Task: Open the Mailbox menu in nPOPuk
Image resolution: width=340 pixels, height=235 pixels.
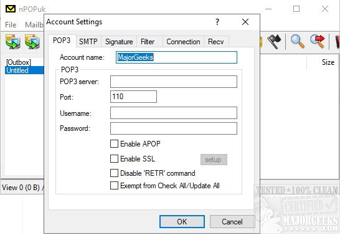Action: pos(34,25)
